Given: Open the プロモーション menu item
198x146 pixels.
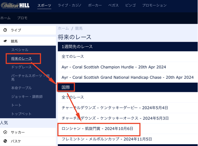Looking at the screenshot, I should click(154, 5).
